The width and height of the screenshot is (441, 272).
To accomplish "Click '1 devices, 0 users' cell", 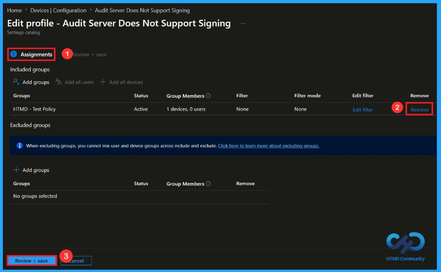I will 186,109.
